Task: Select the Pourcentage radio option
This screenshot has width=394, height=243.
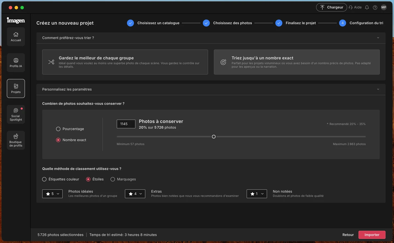Action: tap(58, 129)
